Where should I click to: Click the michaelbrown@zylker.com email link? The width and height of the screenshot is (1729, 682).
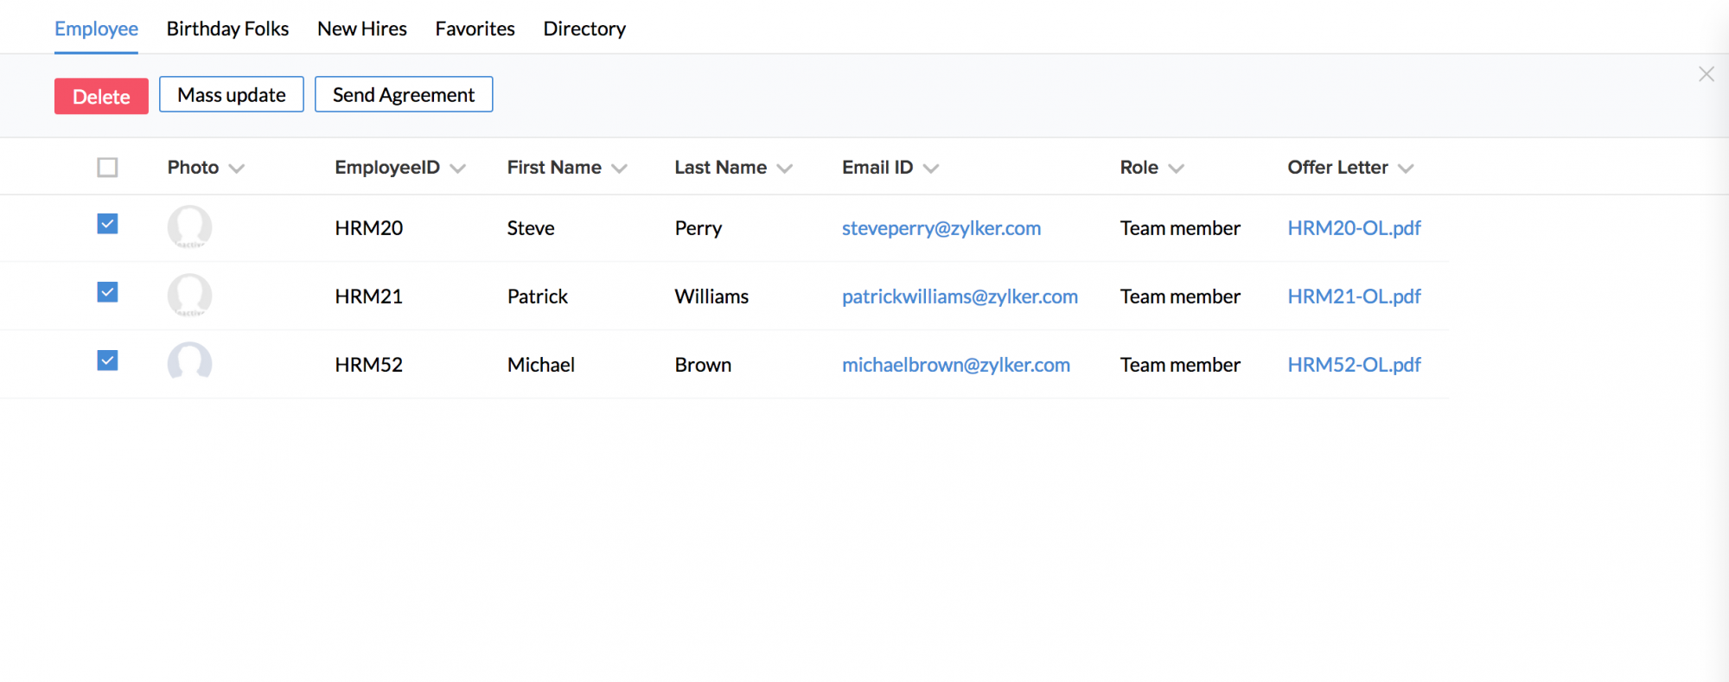pos(955,365)
